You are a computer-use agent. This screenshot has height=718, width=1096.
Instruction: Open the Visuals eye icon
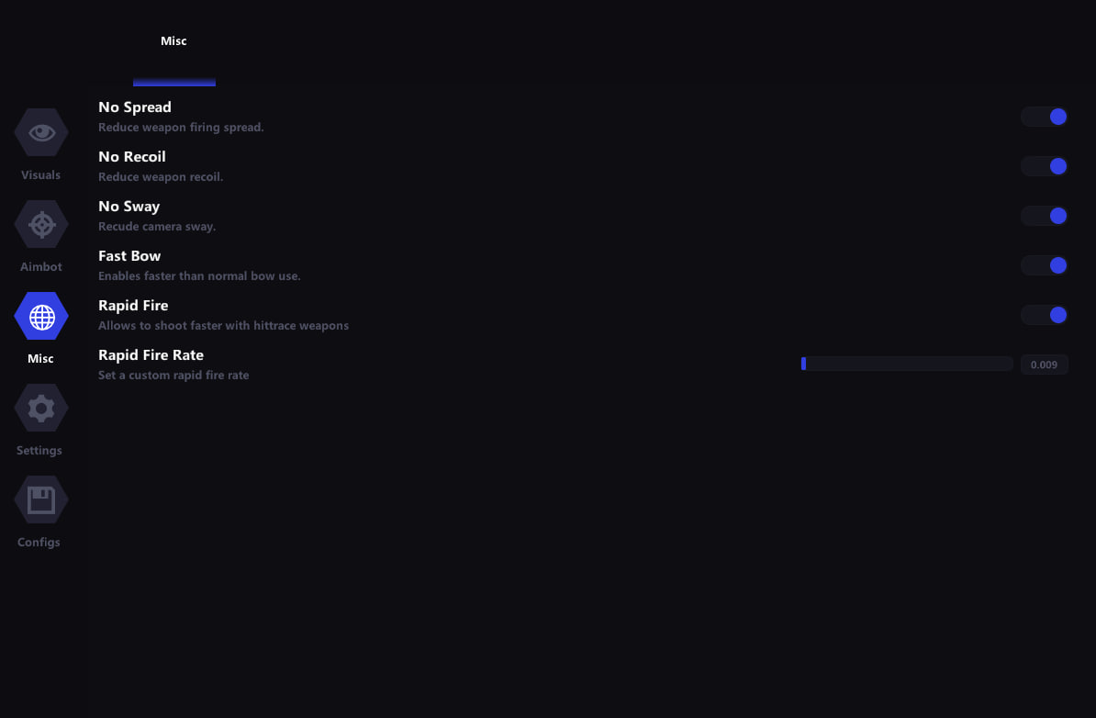coord(41,132)
